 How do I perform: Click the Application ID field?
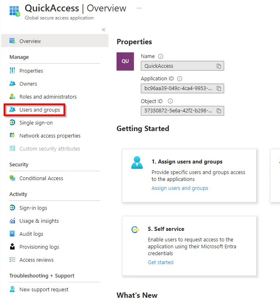coord(182,88)
